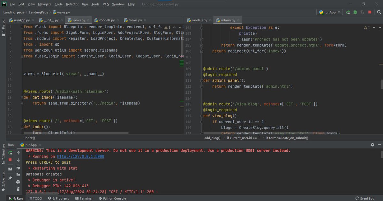
Task: Click the Up the Stack Trace arrow
Action: 18,153
